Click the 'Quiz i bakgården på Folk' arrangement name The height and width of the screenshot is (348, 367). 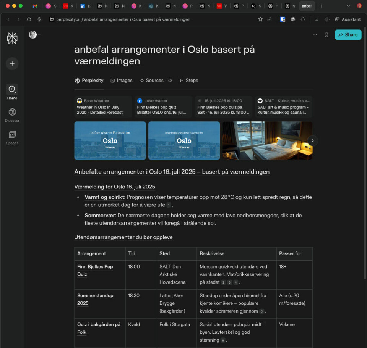click(99, 329)
